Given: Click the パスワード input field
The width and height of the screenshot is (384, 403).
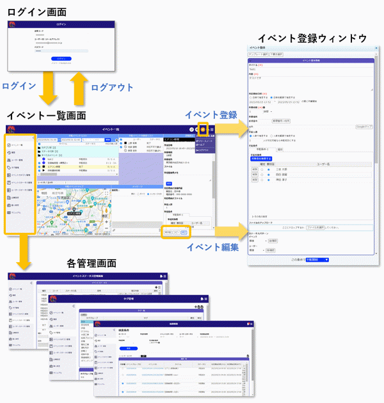Looking at the screenshot, I should 61,49.
